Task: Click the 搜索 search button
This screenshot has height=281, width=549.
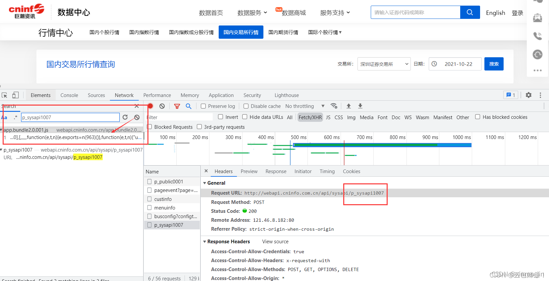Action: click(494, 64)
